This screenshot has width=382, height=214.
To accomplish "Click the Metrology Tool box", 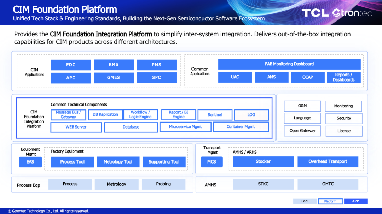I will [118, 162].
